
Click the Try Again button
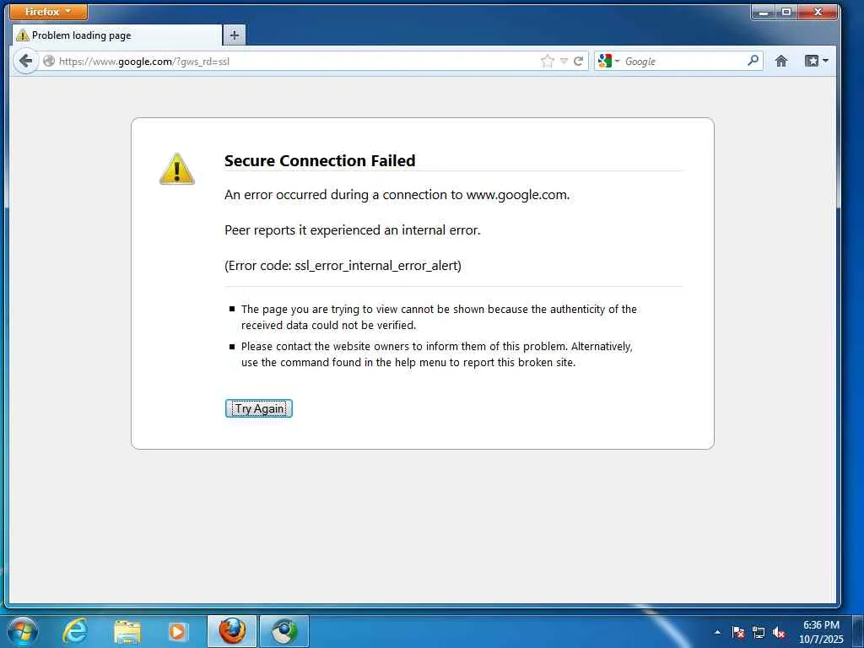(x=258, y=408)
